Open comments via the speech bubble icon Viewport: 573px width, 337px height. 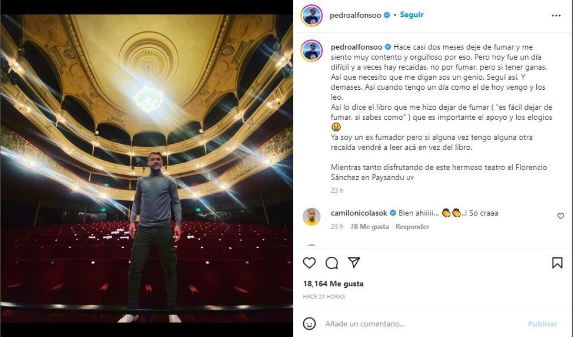coord(331,263)
